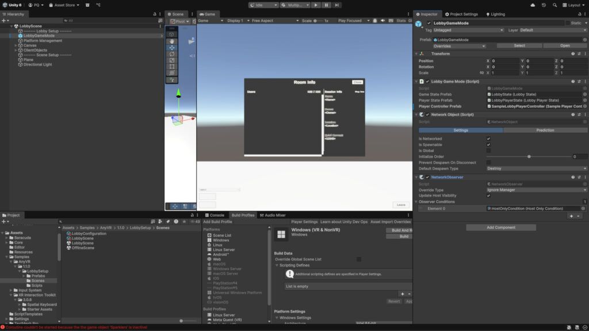Open the Console tab
This screenshot has height=331, width=589.
pyautogui.click(x=216, y=215)
